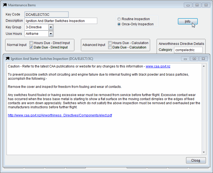This screenshot has height=173, width=213.
Task: Enable Date Due - Calculation checkbox
Action: pos(110,47)
